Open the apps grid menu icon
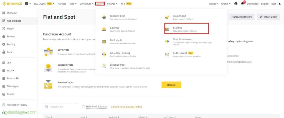 (x=27, y=4)
